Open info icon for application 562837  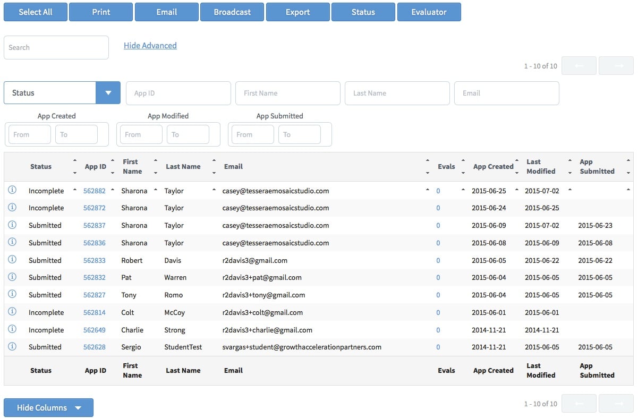[12, 225]
